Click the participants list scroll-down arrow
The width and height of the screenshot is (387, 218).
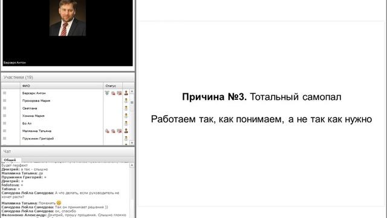point(132,143)
